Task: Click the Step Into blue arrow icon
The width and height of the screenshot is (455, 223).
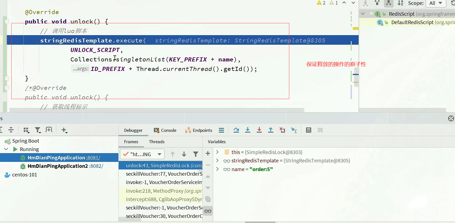Action: [x=248, y=130]
